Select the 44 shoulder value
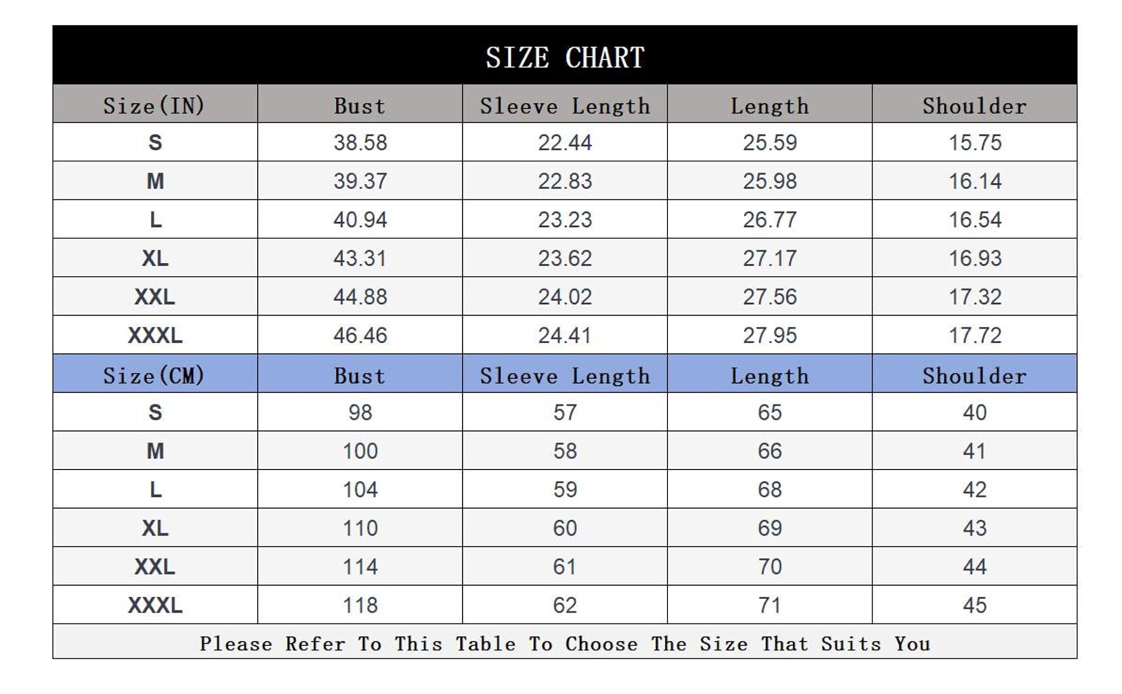Viewport: 1122px width, 694px height. (974, 566)
